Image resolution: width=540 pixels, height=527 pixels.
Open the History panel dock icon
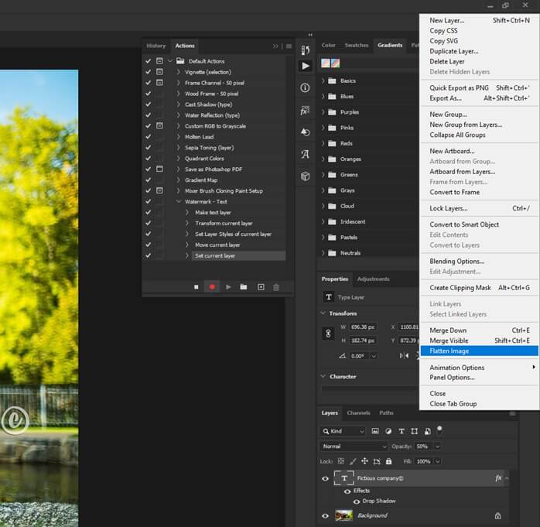point(305,50)
